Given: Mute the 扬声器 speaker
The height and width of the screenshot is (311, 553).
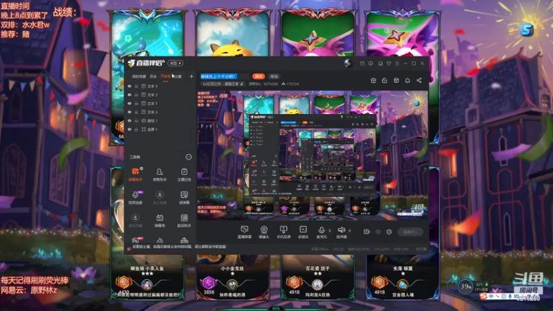Looking at the screenshot, I should 341,232.
